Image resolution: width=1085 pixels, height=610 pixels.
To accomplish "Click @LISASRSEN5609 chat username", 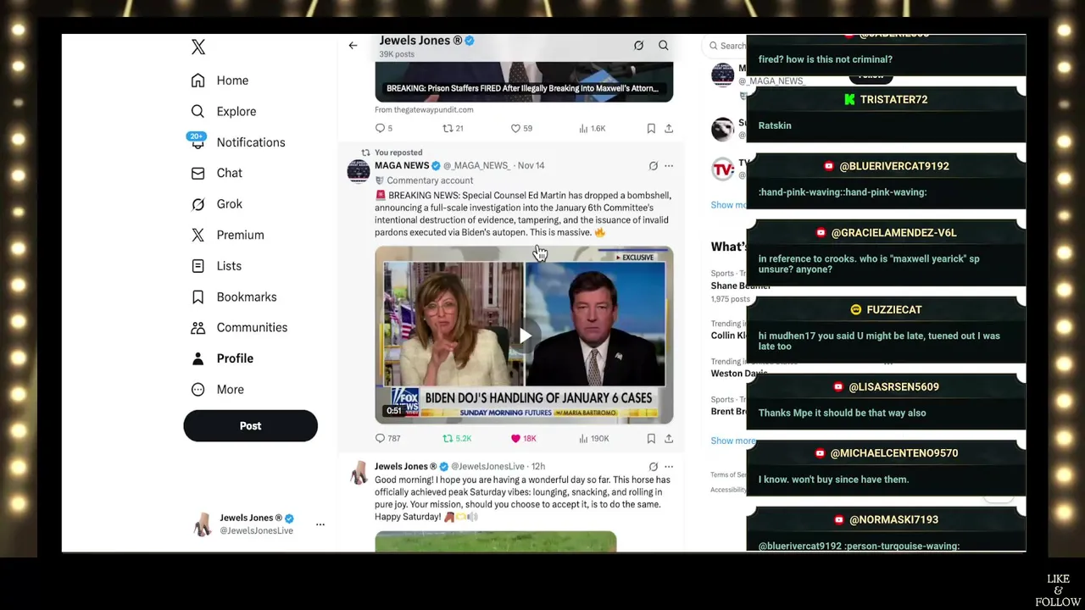I will tap(893, 387).
